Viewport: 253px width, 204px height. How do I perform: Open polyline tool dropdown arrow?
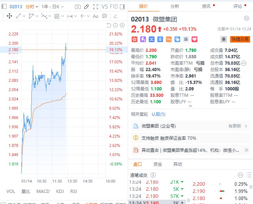click(x=37, y=16)
